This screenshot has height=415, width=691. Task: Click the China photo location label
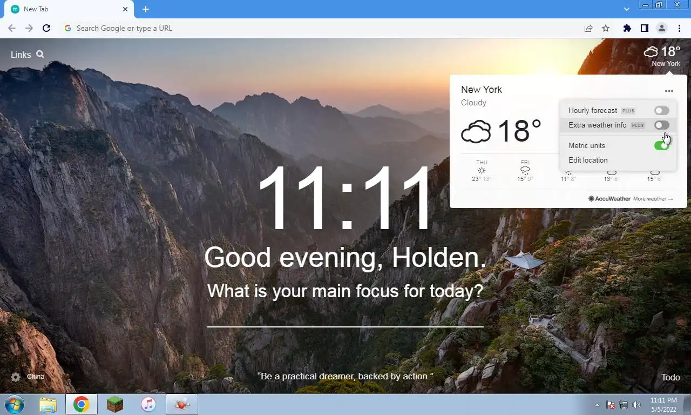pos(36,377)
